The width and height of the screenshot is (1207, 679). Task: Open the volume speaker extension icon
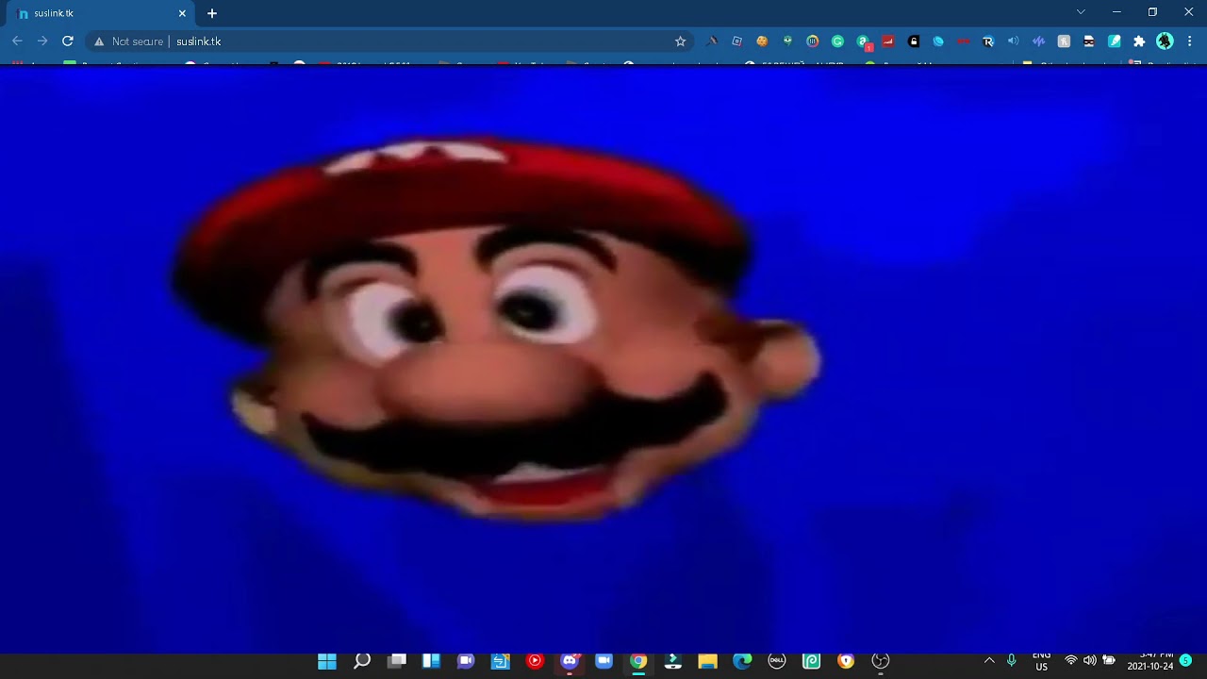[1013, 41]
